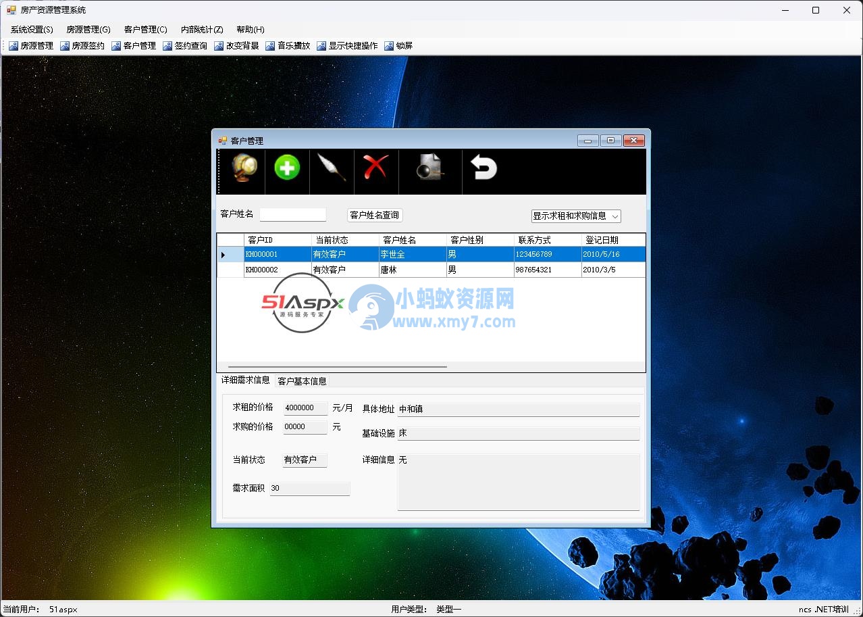Image resolution: width=863 pixels, height=617 pixels.
Task: Click the 客户姓名 column header
Action: (413, 240)
